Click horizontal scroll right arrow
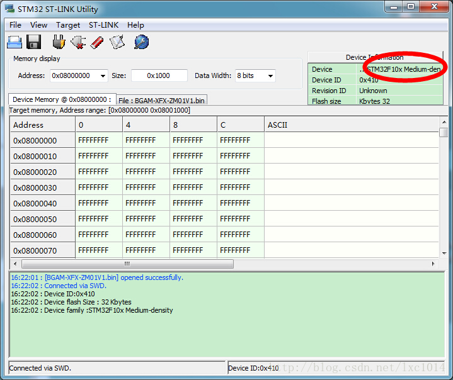 [433, 264]
